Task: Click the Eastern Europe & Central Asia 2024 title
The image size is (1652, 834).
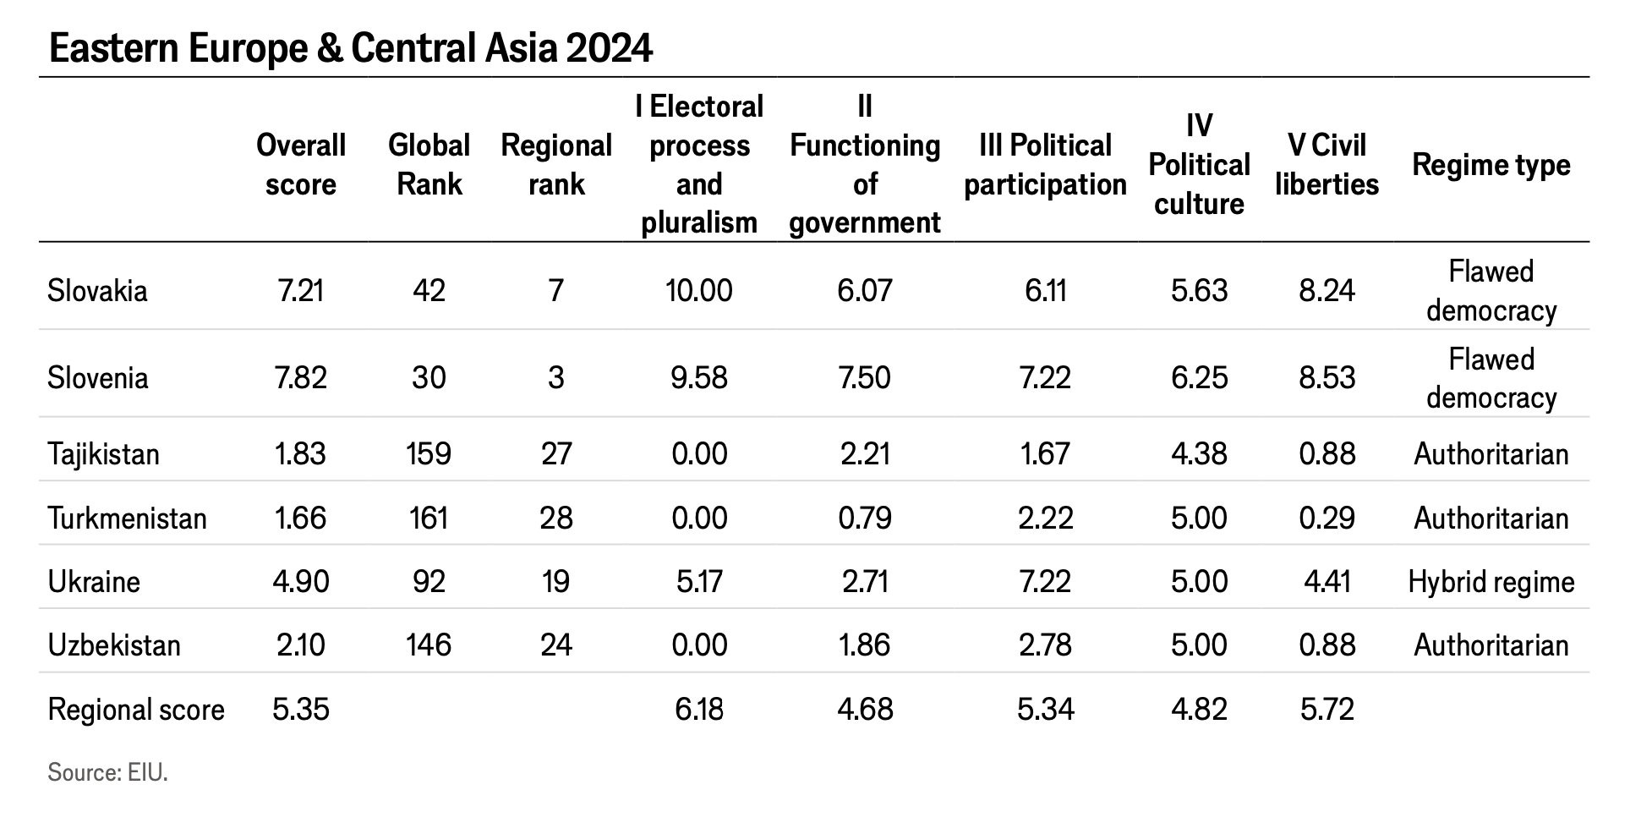Action: [x=351, y=49]
